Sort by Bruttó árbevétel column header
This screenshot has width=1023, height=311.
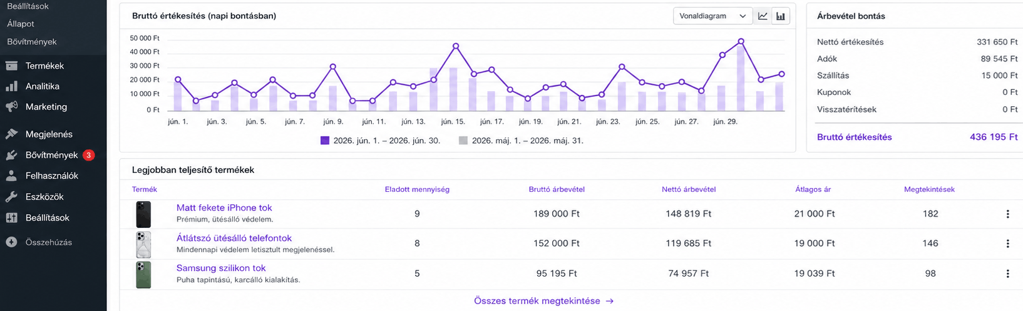click(x=557, y=189)
